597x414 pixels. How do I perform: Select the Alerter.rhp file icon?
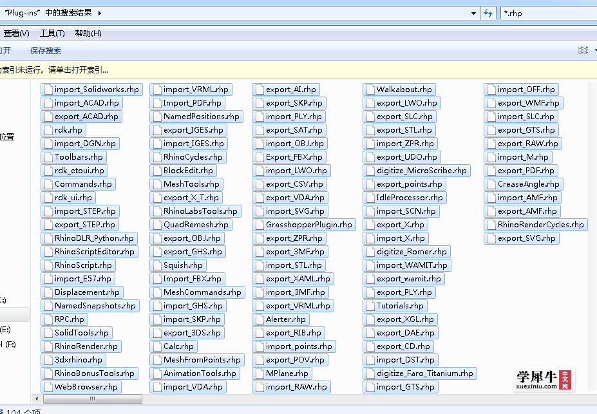(260, 319)
